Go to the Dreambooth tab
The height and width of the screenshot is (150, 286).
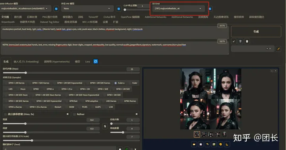click(8, 22)
